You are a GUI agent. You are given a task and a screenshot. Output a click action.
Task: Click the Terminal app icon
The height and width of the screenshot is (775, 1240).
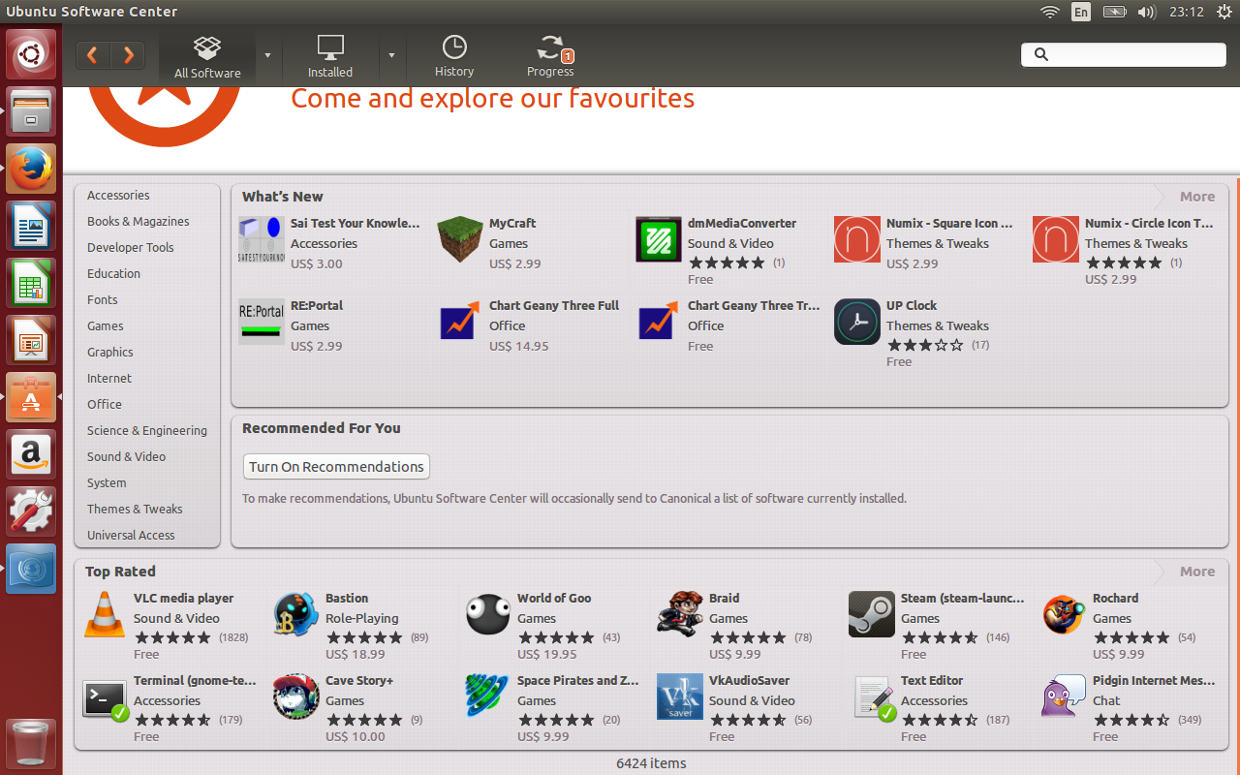click(105, 697)
